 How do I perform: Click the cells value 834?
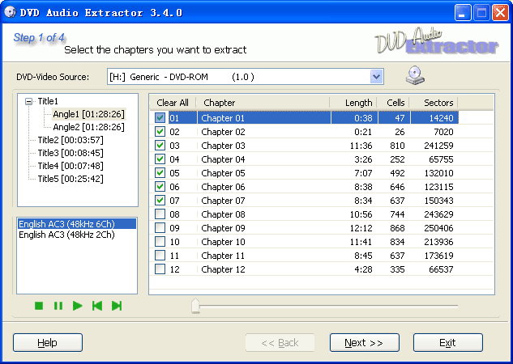click(397, 242)
